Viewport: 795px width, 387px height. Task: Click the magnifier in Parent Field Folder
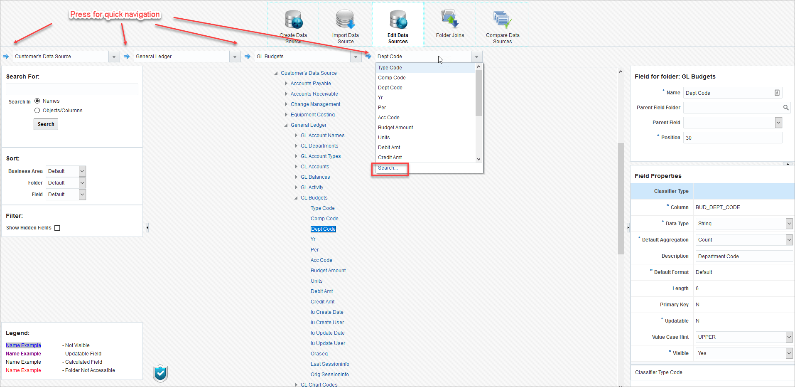coord(785,108)
